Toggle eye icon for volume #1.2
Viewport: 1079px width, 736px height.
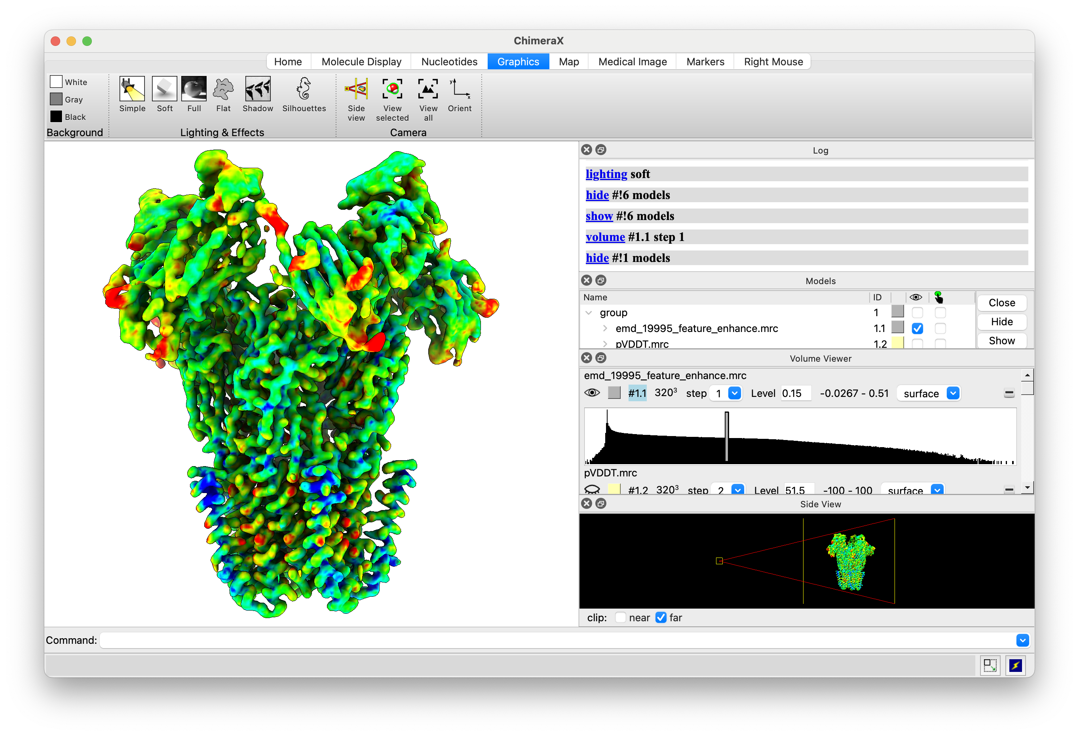click(592, 489)
